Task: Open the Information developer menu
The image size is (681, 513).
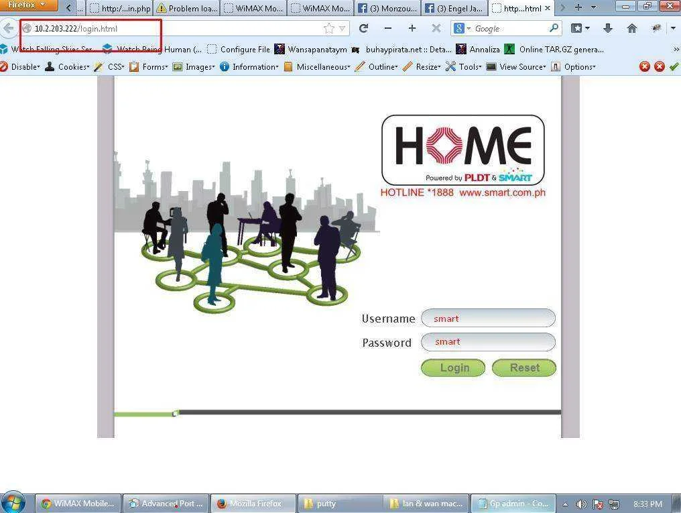Action: point(249,67)
